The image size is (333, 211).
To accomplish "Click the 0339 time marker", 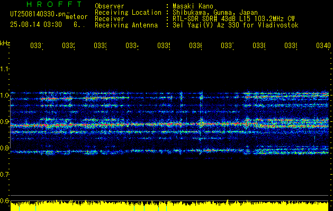I will pyautogui.click(x=291, y=45).
